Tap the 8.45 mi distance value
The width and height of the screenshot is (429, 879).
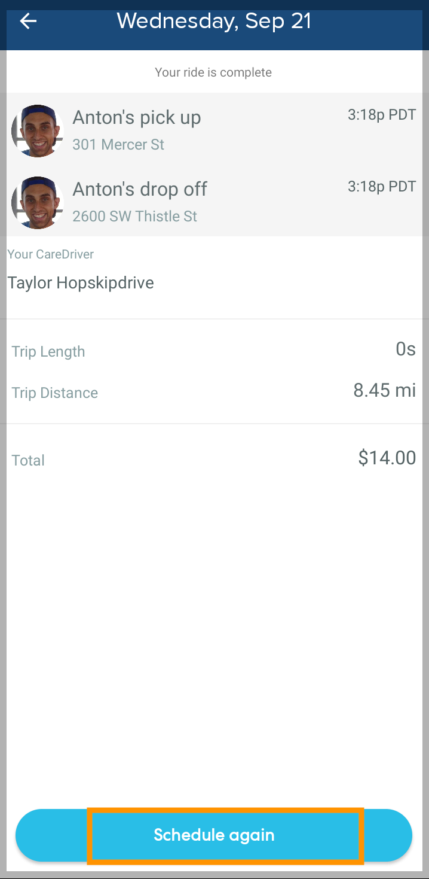pyautogui.click(x=384, y=390)
